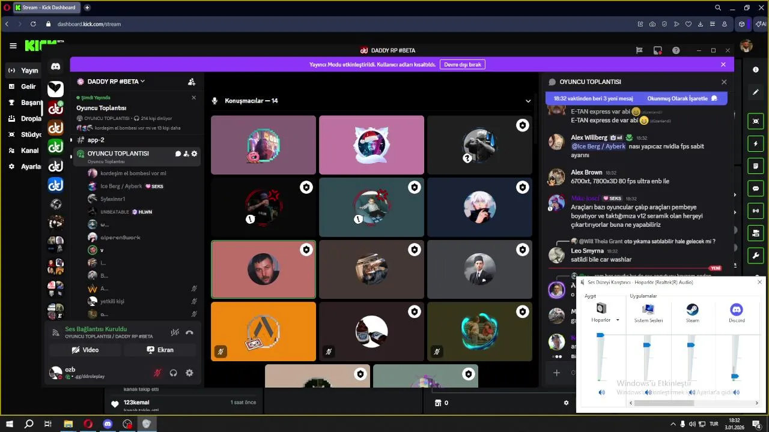
Task: Close the Şimdi Yayında stage notice
Action: tap(193, 97)
